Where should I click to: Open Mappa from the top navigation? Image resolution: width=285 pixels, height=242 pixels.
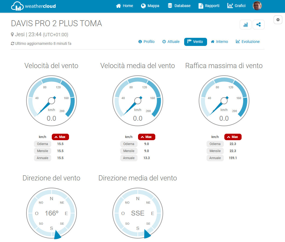150,6
